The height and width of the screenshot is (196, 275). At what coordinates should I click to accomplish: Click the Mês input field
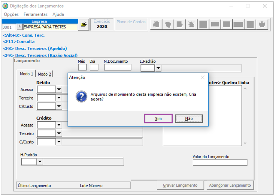tap(82, 67)
